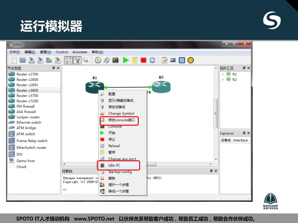The image size is (298, 223).
Task: Choose 显示/隐藏设备名 in context menu
Action: (x=123, y=100)
